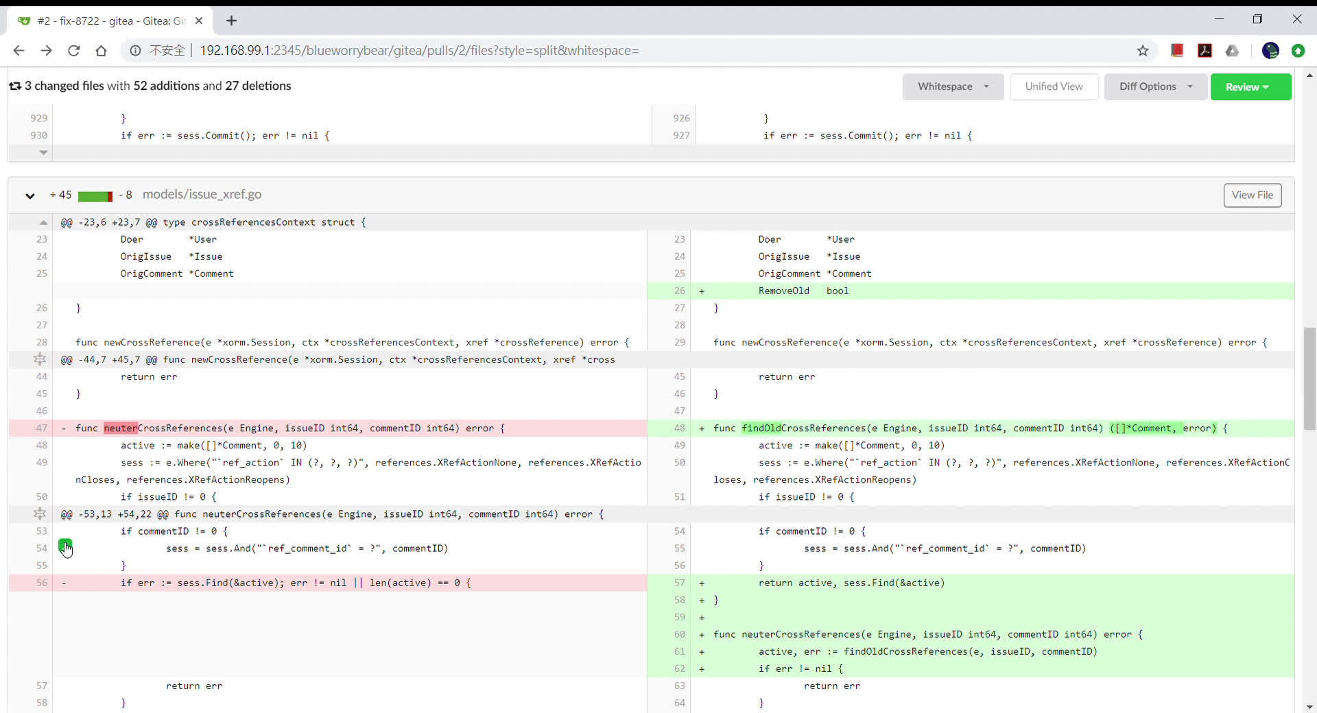
Task: Add a comment on line 54 via green plus icon
Action: pos(65,548)
